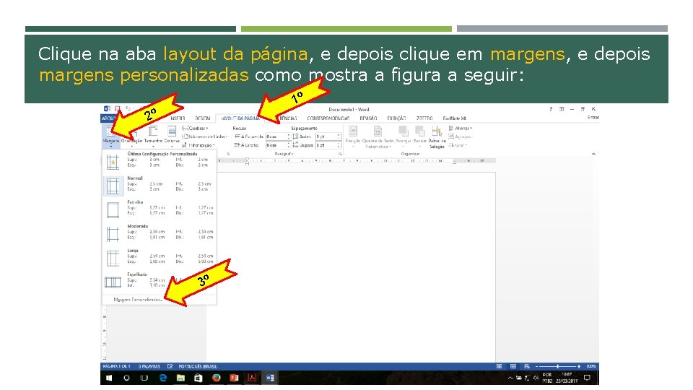The width and height of the screenshot is (693, 390).
Task: Click the 100% zoom level
Action: point(591,366)
